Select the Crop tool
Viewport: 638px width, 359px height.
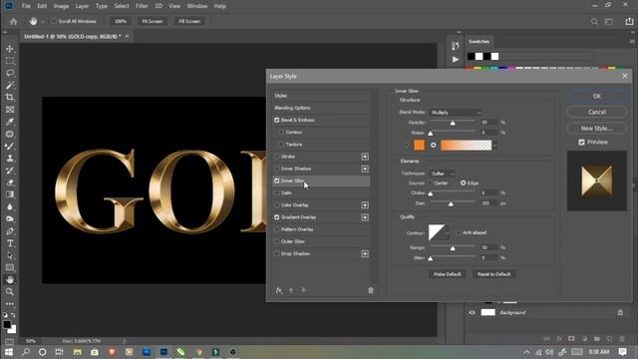pos(10,98)
